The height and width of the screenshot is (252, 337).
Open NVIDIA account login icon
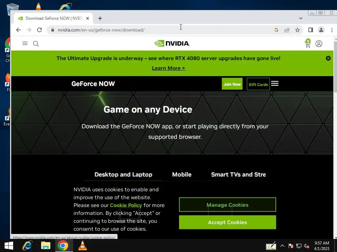click(319, 44)
